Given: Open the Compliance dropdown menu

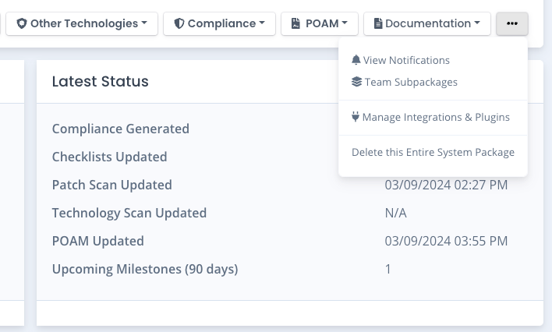Looking at the screenshot, I should click(219, 23).
